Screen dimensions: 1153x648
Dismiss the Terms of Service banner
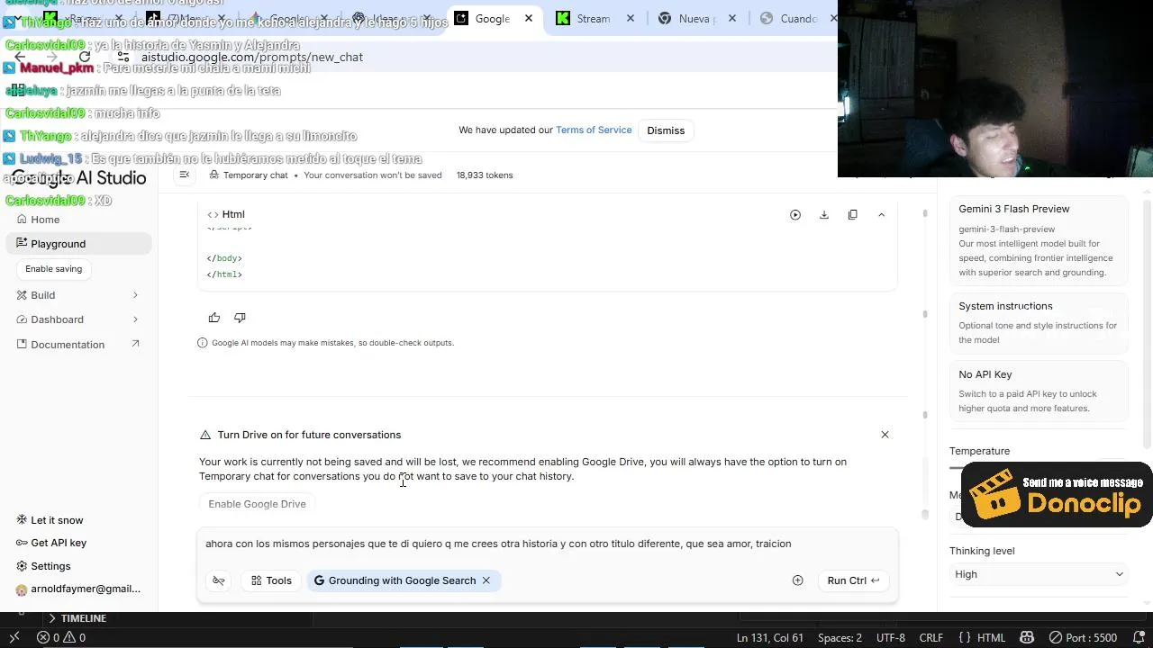pyautogui.click(x=666, y=130)
